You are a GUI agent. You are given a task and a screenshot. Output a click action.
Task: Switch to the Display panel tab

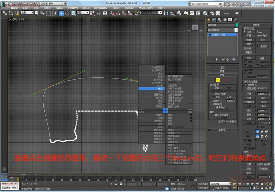pos(230,20)
